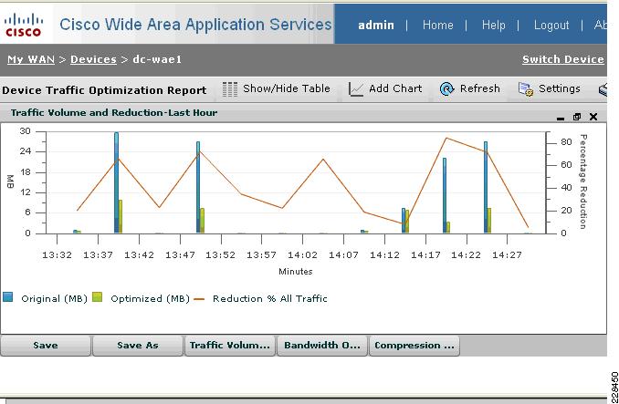This screenshot has height=404, width=619.
Task: Click the Optimized (MB) green legend swatch
Action: [x=97, y=297]
